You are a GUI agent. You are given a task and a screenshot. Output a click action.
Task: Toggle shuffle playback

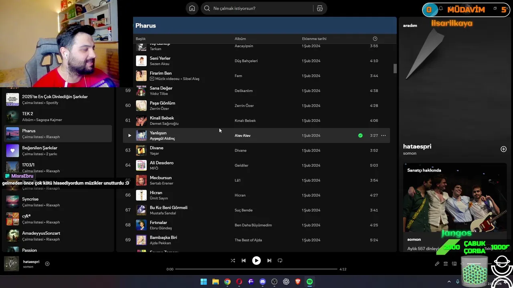pyautogui.click(x=233, y=260)
